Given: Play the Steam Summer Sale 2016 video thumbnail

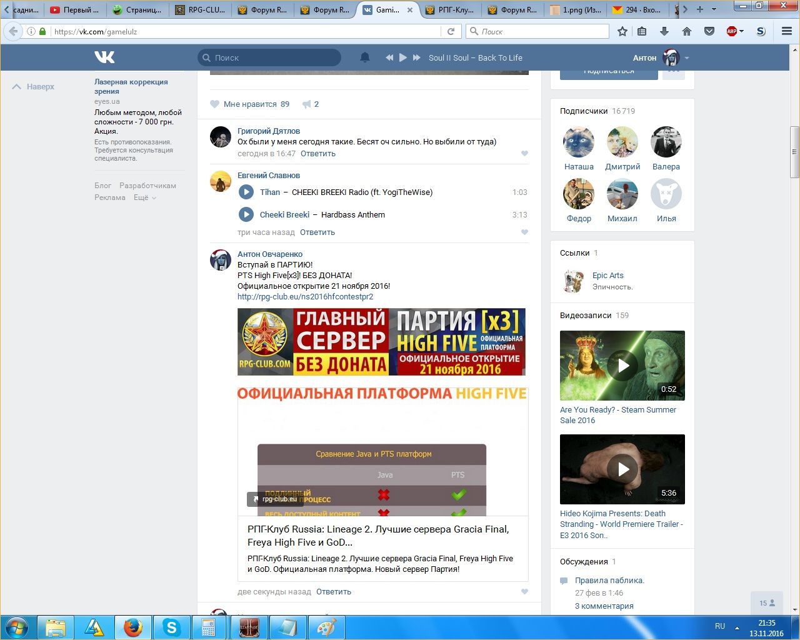Looking at the screenshot, I should [622, 366].
